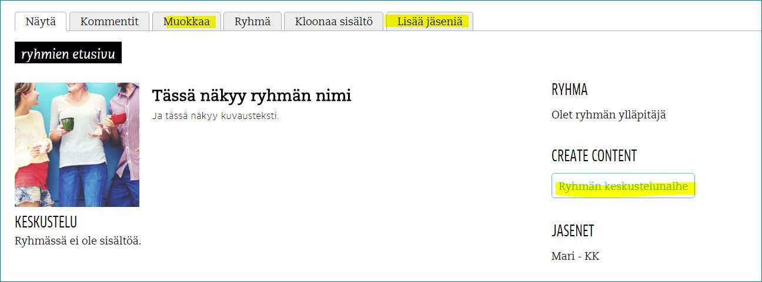The image size is (762, 282).
Task: Open member 'Mari - KK' profile
Action: pyautogui.click(x=575, y=256)
